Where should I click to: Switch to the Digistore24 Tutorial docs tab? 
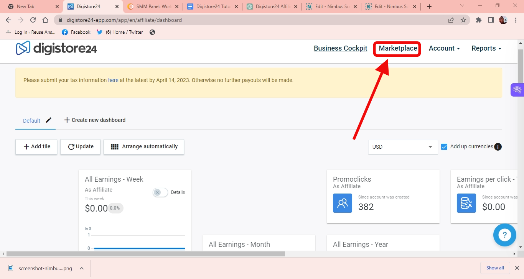(x=213, y=7)
